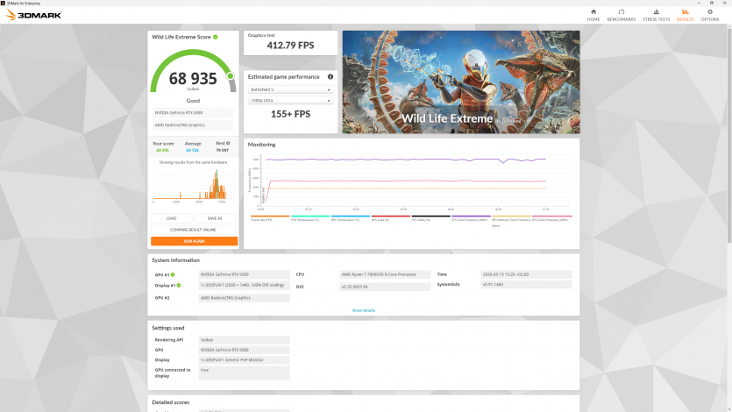The height and width of the screenshot is (412, 732).
Task: Click the Estimated game performance info icon
Action: [330, 76]
